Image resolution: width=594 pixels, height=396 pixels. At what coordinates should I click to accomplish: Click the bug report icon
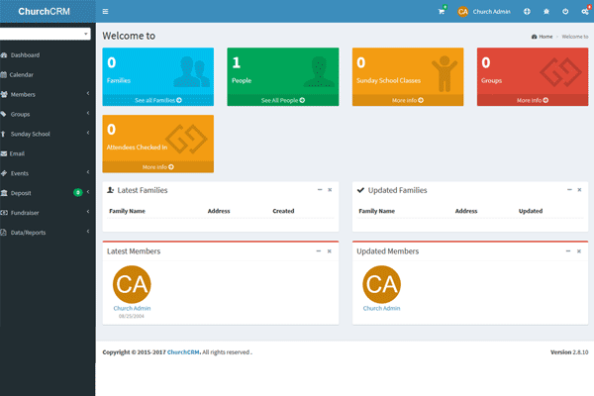click(546, 11)
